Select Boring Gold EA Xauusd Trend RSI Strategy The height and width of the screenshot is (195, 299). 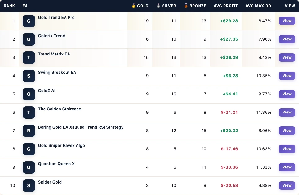click(81, 127)
